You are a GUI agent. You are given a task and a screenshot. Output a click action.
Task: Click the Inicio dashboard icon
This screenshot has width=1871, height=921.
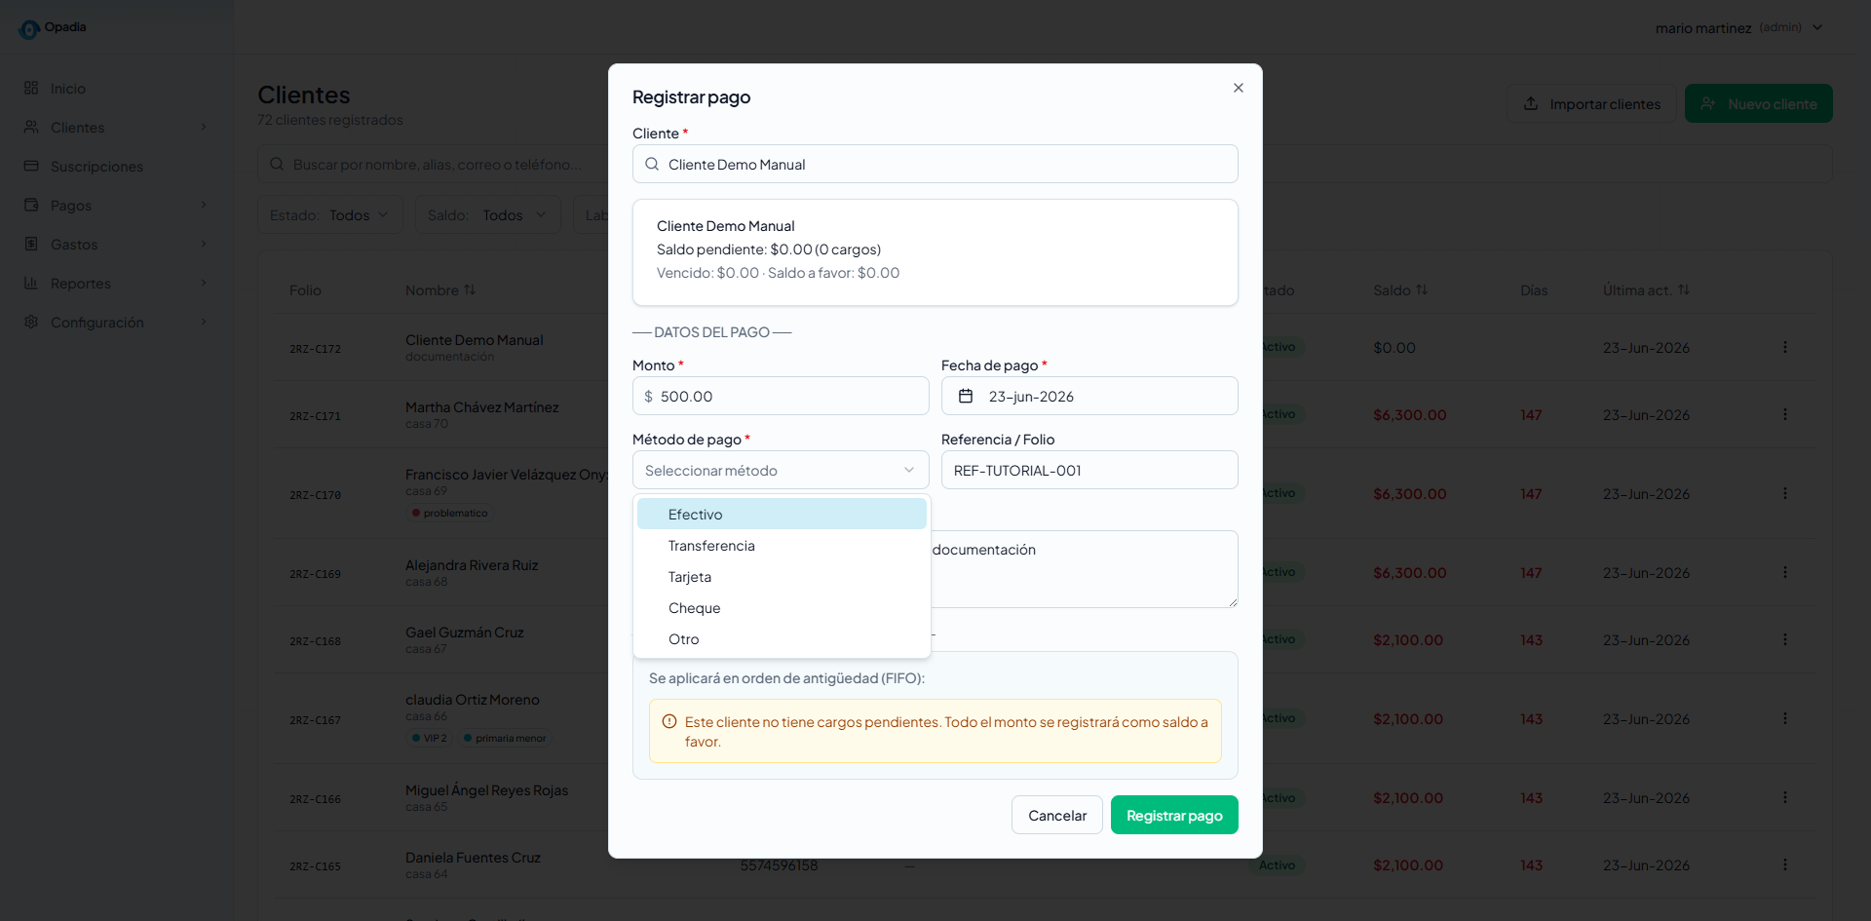tap(31, 88)
